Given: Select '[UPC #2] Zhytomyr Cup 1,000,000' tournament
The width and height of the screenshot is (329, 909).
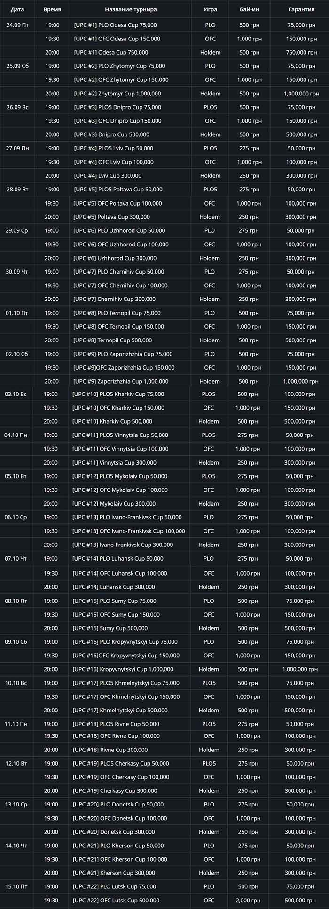Looking at the screenshot, I should [117, 94].
